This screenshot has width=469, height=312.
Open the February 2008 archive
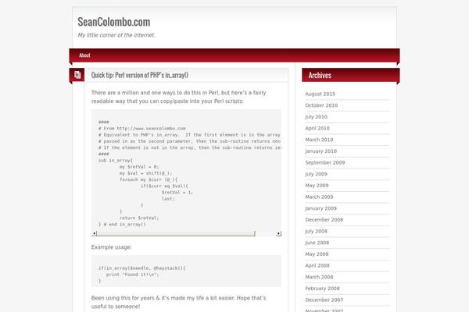(x=322, y=289)
